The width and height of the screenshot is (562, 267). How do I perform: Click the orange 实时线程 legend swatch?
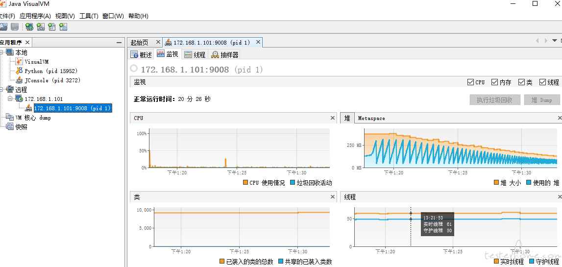coord(496,262)
